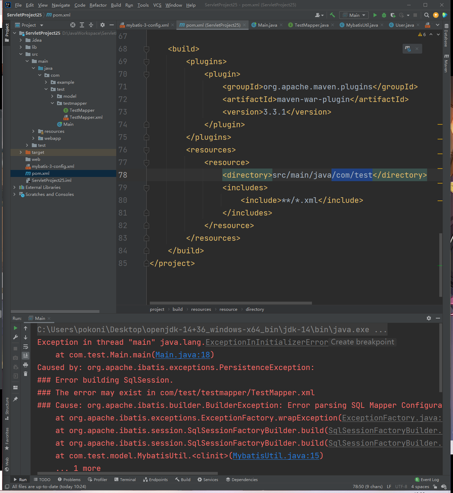Switch to TestMapper.java tab
Image resolution: width=453 pixels, height=493 pixels.
[x=311, y=25]
